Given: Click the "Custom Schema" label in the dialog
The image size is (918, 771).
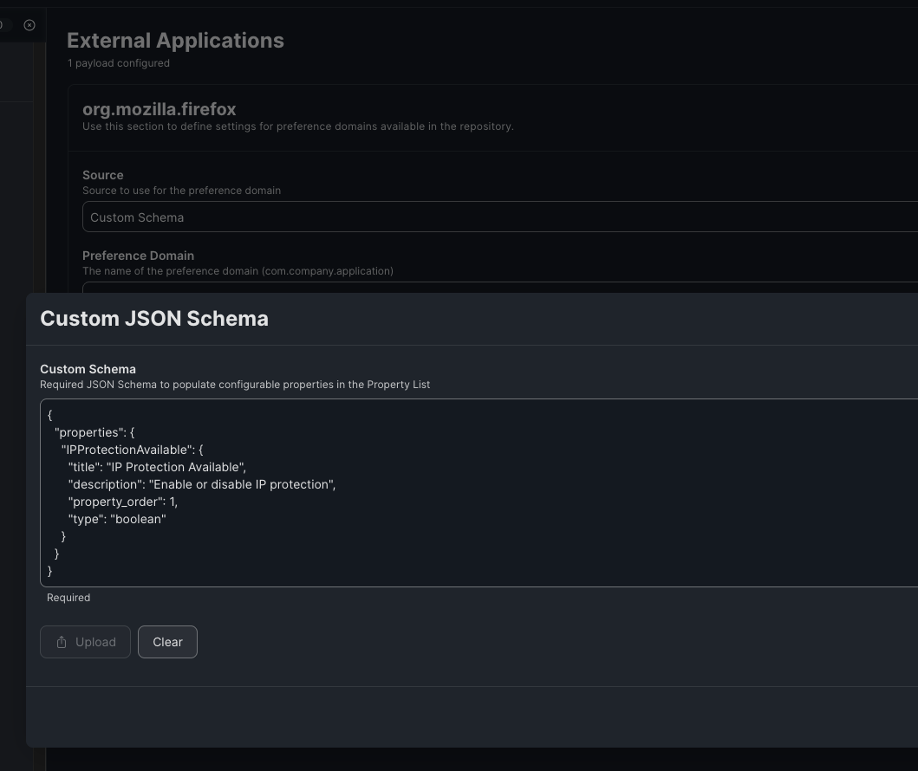Looking at the screenshot, I should click(x=88, y=369).
